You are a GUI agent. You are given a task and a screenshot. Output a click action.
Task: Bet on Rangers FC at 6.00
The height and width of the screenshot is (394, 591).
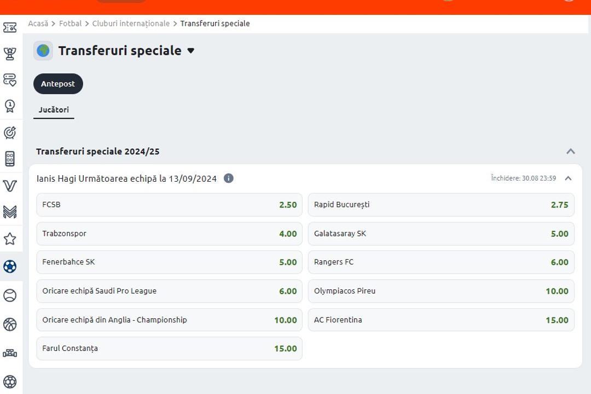click(441, 262)
